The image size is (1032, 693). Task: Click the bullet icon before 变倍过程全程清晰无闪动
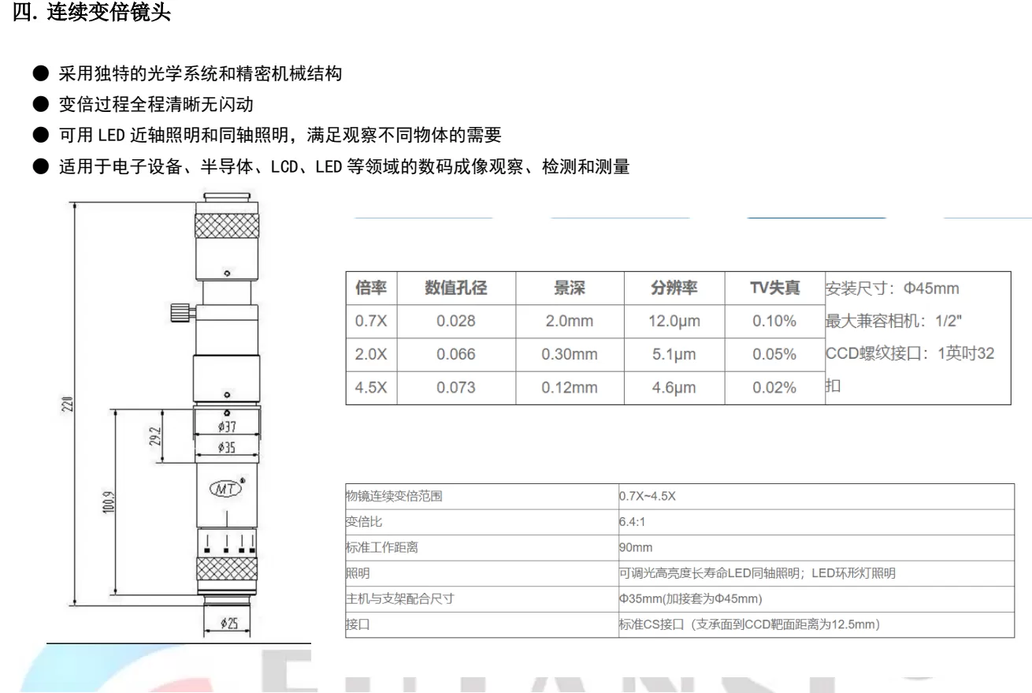click(43, 103)
